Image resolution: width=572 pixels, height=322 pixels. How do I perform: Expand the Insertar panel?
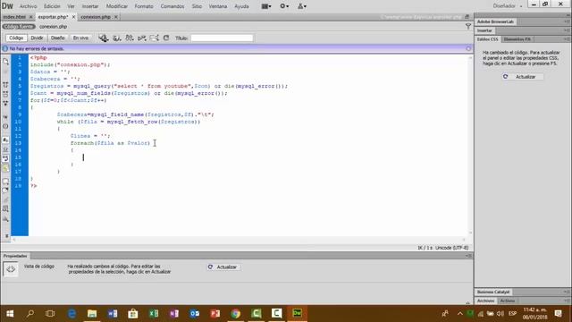coord(484,30)
